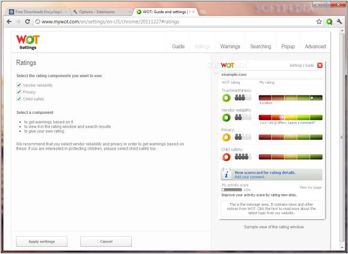Click the Guide link in rating window

[x=309, y=65]
